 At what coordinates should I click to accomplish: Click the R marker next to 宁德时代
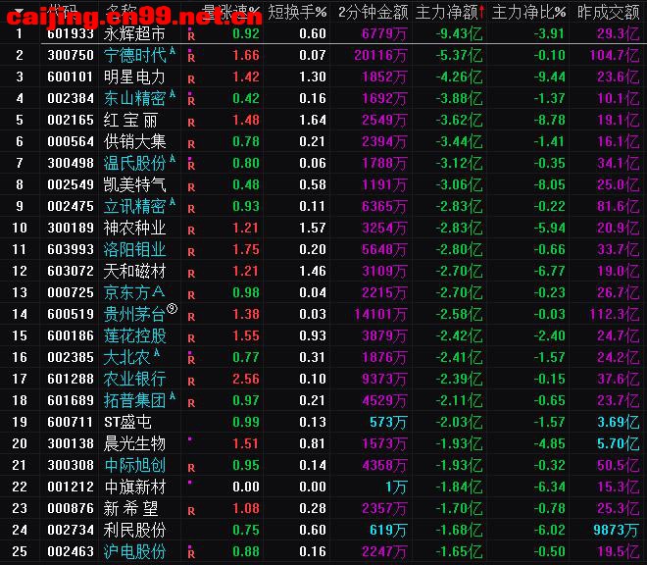(191, 56)
